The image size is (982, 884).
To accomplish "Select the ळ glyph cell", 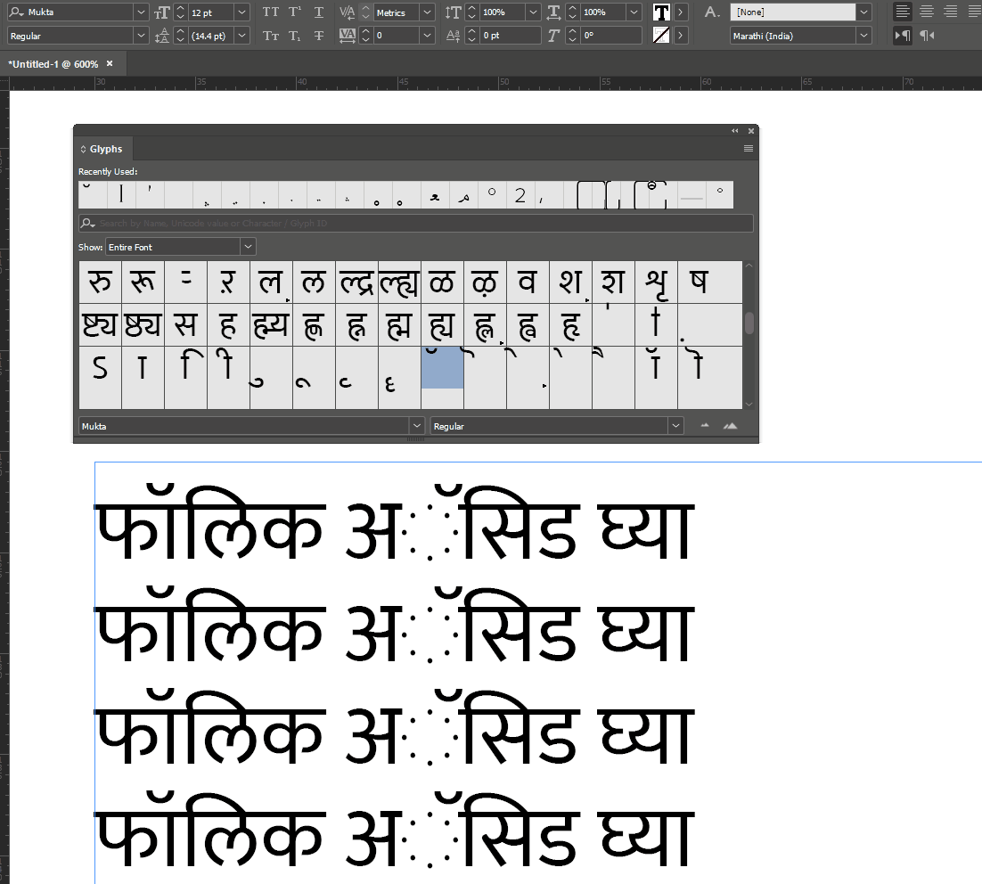I will [x=442, y=282].
